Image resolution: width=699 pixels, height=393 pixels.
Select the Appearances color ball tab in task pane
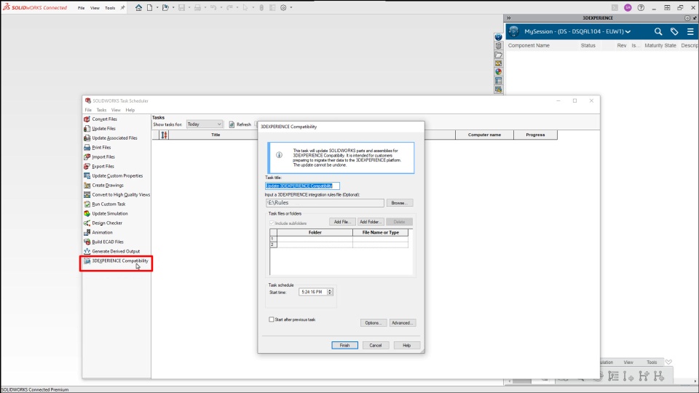(x=498, y=72)
